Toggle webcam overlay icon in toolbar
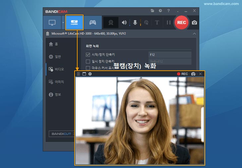This screenshot has height=168, width=242. coord(111,23)
